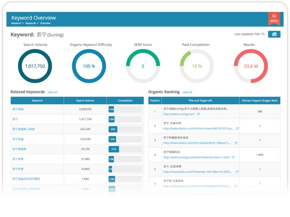Open keyword 苏宁官网 in the table
290x217 pixels.
(18, 159)
